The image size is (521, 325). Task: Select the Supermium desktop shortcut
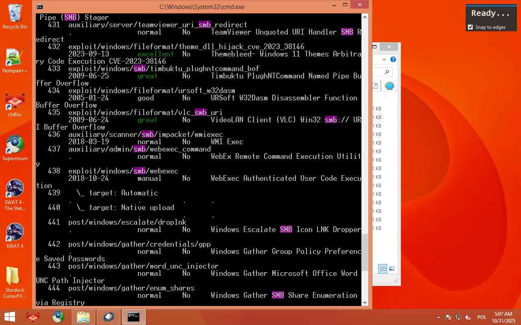coord(15,148)
